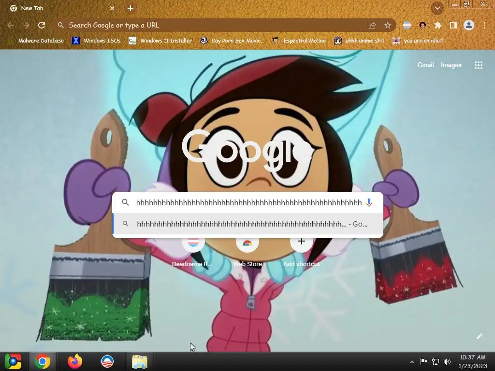The width and height of the screenshot is (495, 371).
Task: Open the uhhh anime bookmark
Action: coord(360,41)
